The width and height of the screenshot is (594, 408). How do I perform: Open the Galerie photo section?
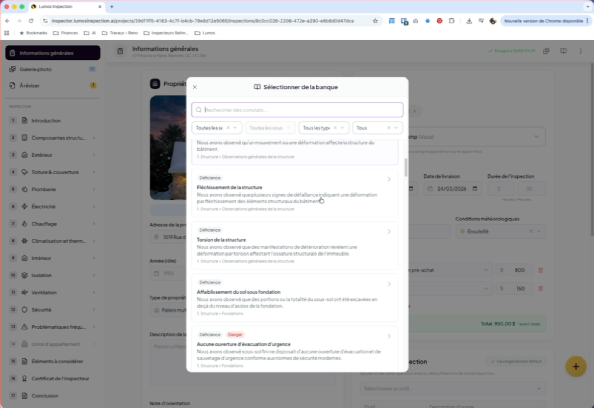(36, 69)
